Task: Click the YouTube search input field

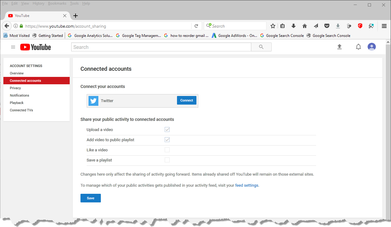Action: click(161, 47)
